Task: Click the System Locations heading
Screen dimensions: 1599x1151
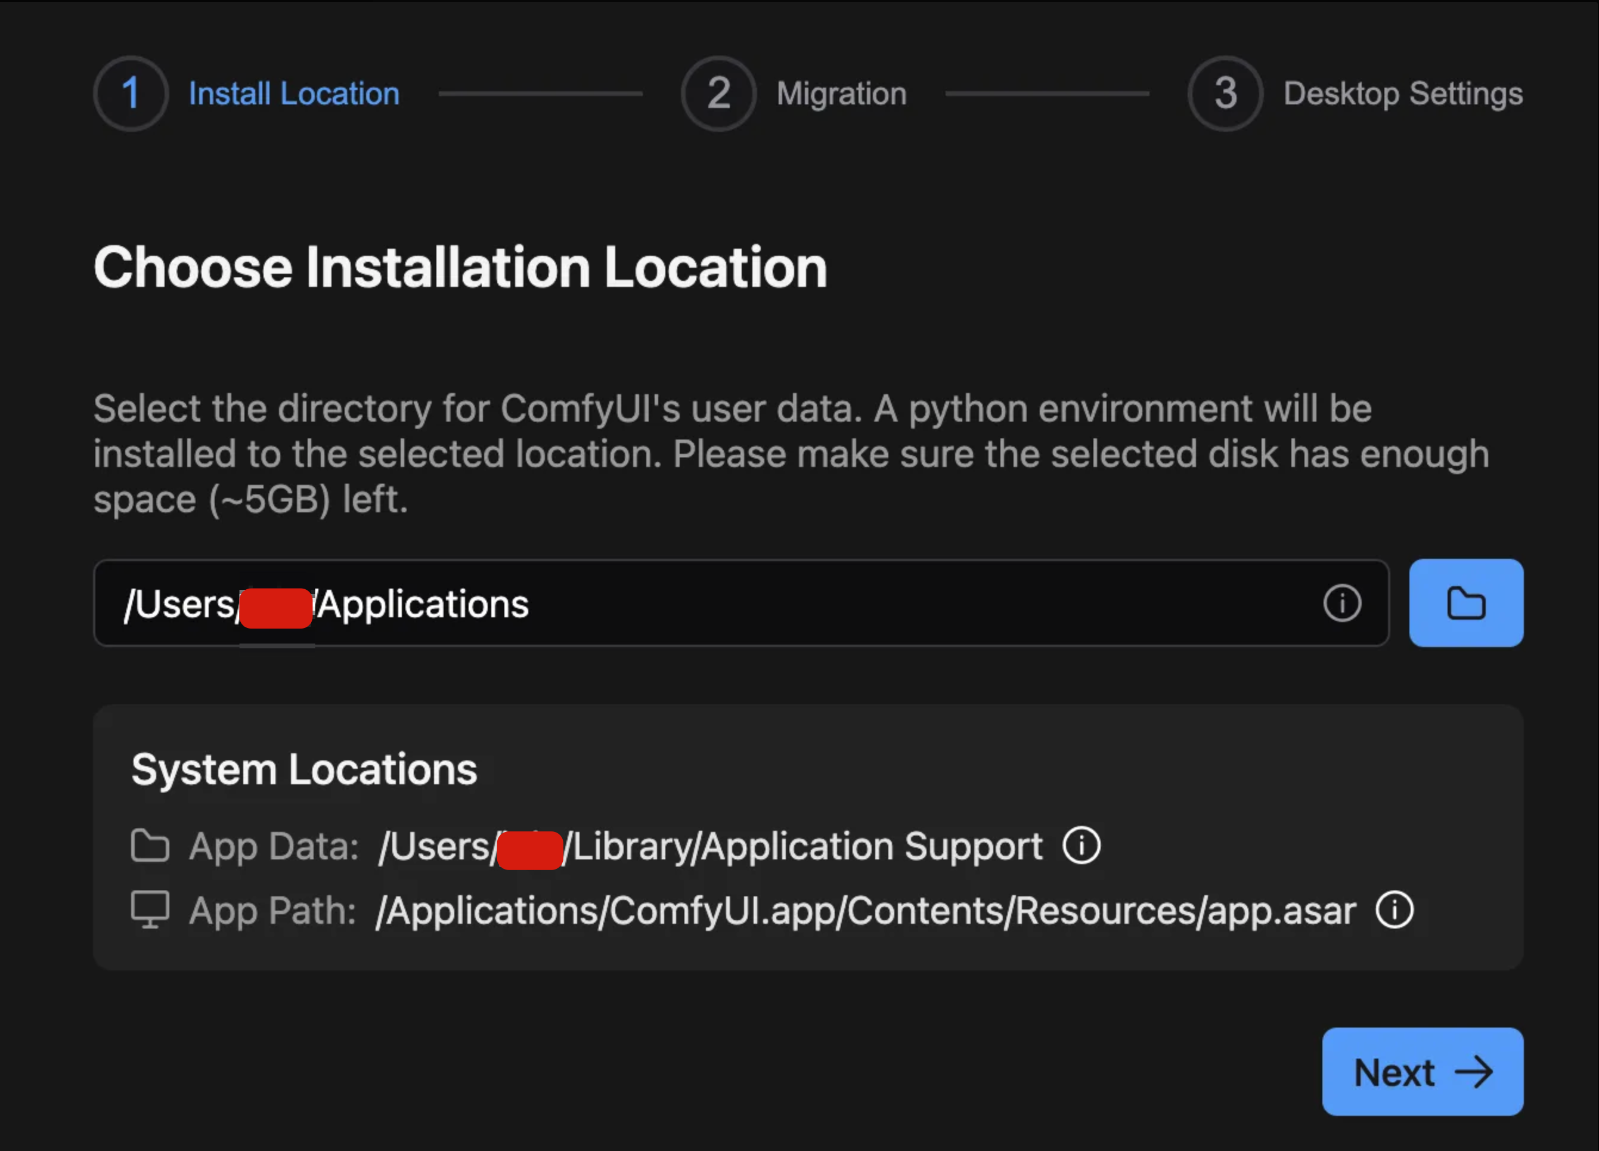Action: point(304,769)
